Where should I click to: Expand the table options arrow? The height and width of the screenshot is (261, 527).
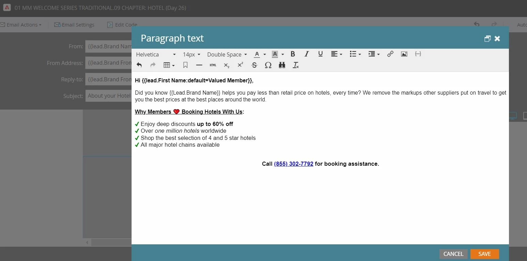point(173,65)
